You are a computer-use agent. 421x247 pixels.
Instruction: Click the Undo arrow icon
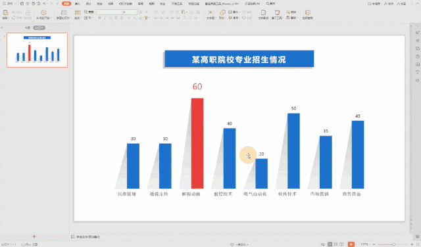44,4
